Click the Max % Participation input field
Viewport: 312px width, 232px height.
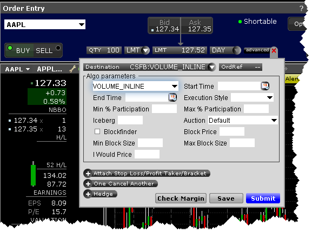[256, 109]
